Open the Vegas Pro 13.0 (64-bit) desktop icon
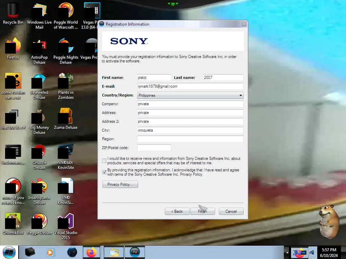 click(90, 16)
